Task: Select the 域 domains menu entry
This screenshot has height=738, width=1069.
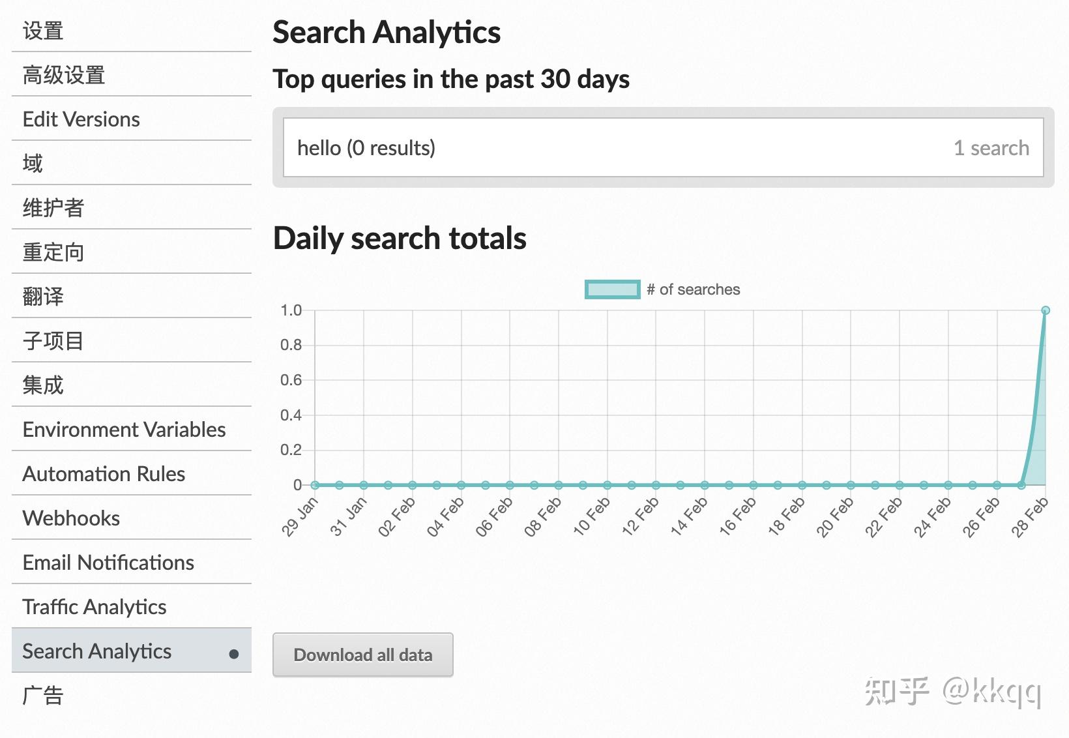Action: [33, 163]
